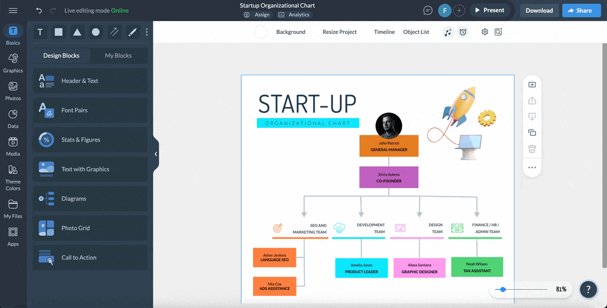This screenshot has height=308, width=607.
Task: Open the Graphics panel in the sidebar
Action: click(13, 63)
